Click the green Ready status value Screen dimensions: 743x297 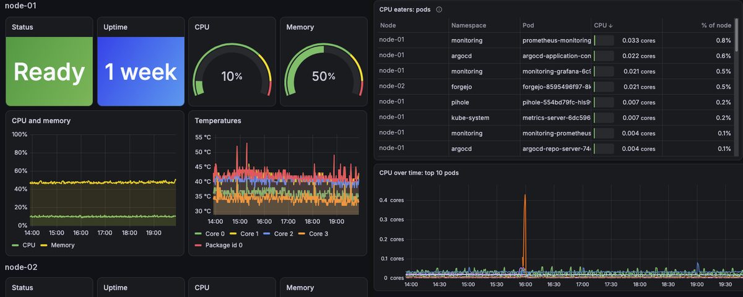(x=49, y=72)
